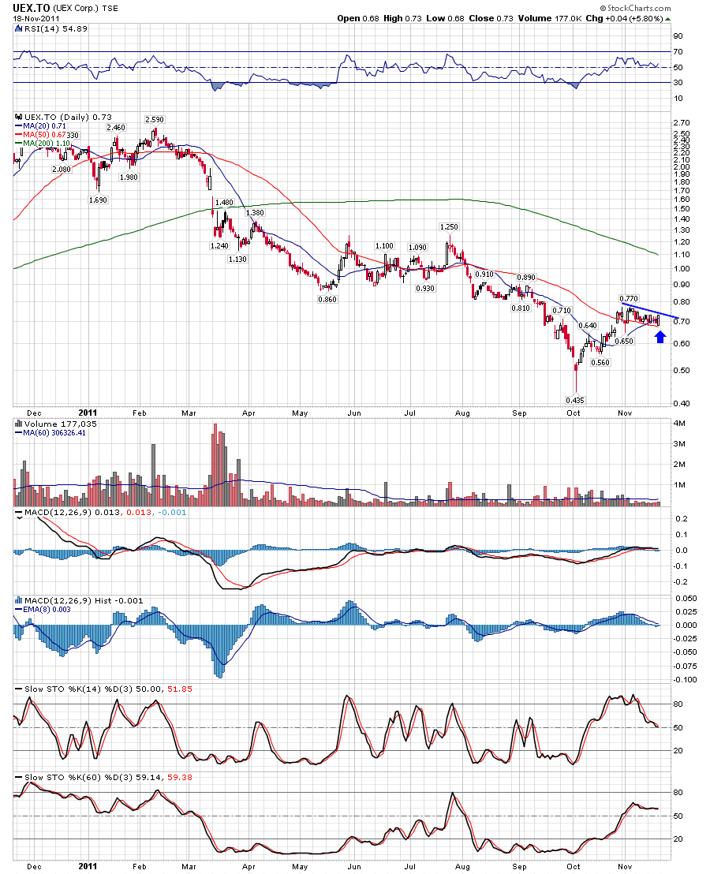This screenshot has height=874, width=710.
Task: Click the RSI(14) legend line icon
Action: tap(18, 29)
